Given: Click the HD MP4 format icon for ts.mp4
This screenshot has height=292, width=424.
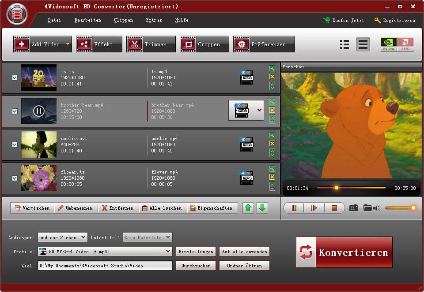Looking at the screenshot, I should (x=246, y=78).
